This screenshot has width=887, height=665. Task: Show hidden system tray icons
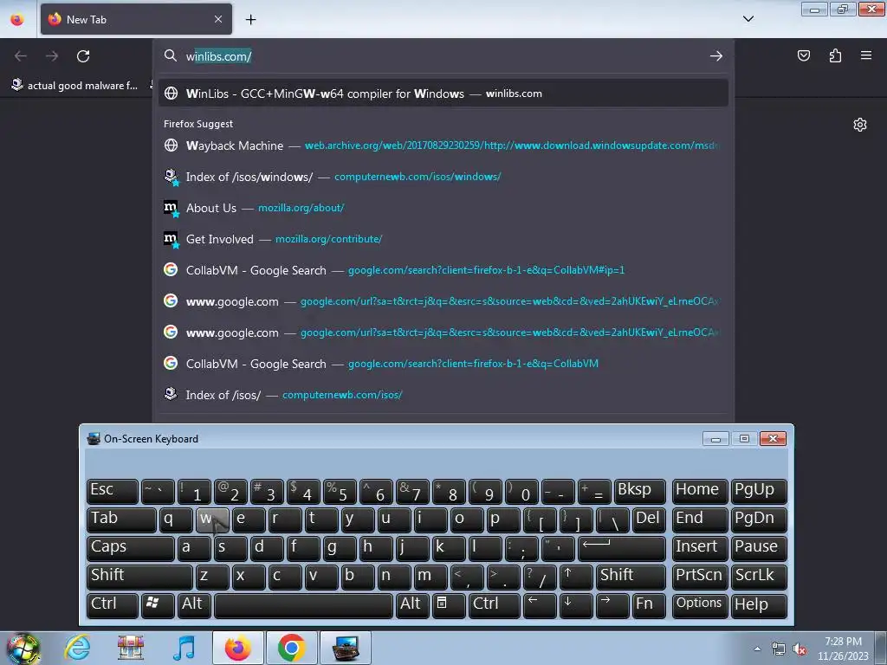coord(757,649)
